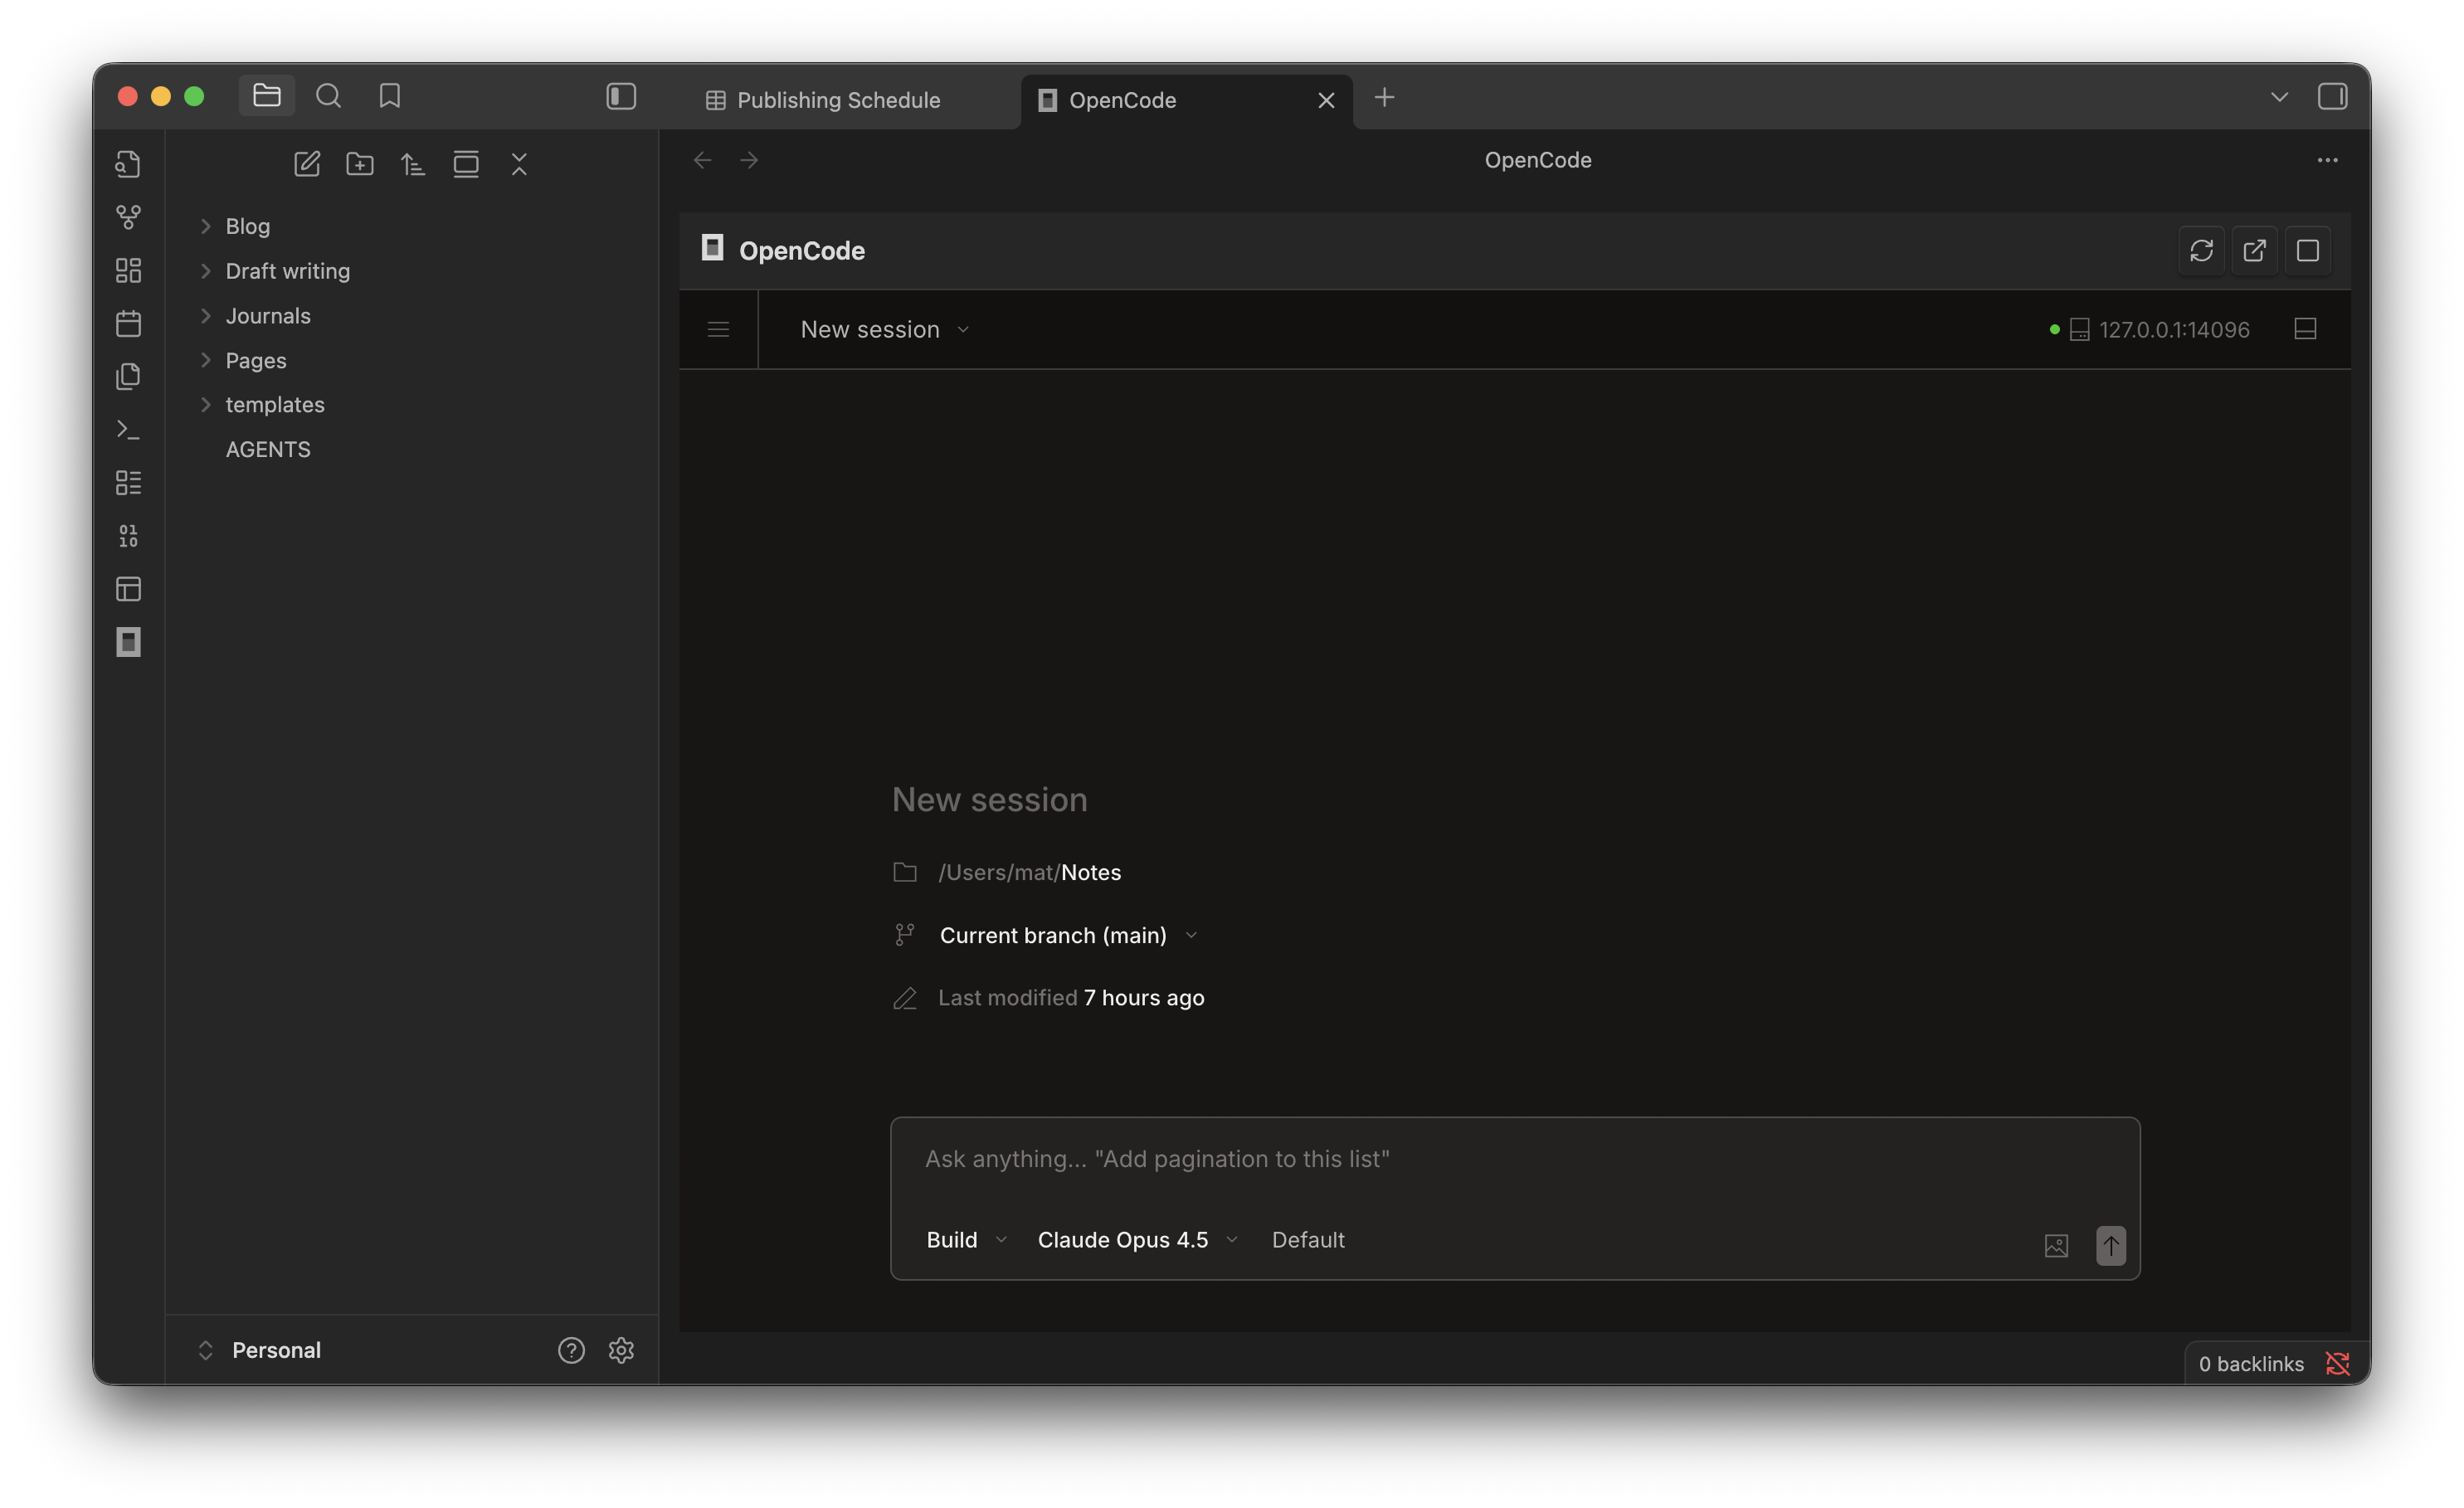
Task: Toggle the OpenCode session list hamburger
Action: click(718, 329)
